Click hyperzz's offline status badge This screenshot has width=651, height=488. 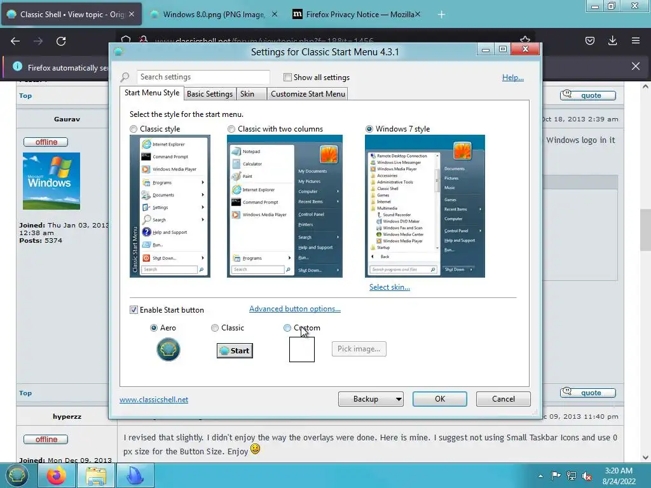(x=46, y=440)
